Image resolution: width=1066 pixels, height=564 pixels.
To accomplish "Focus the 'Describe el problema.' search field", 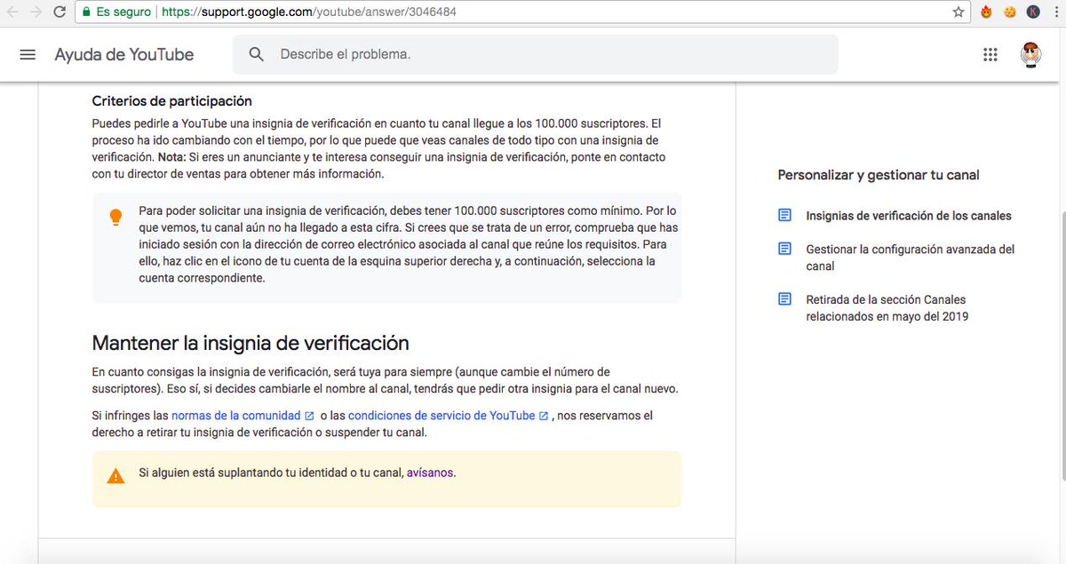I will coord(535,54).
